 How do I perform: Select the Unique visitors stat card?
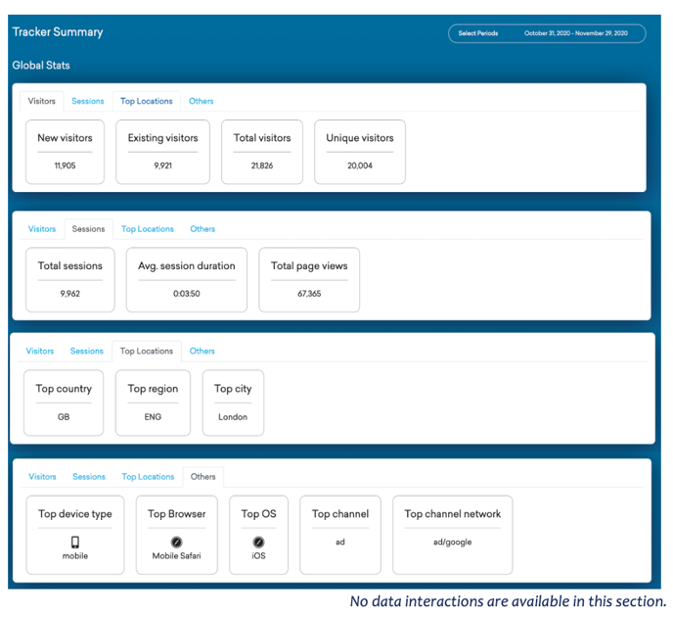coord(360,152)
